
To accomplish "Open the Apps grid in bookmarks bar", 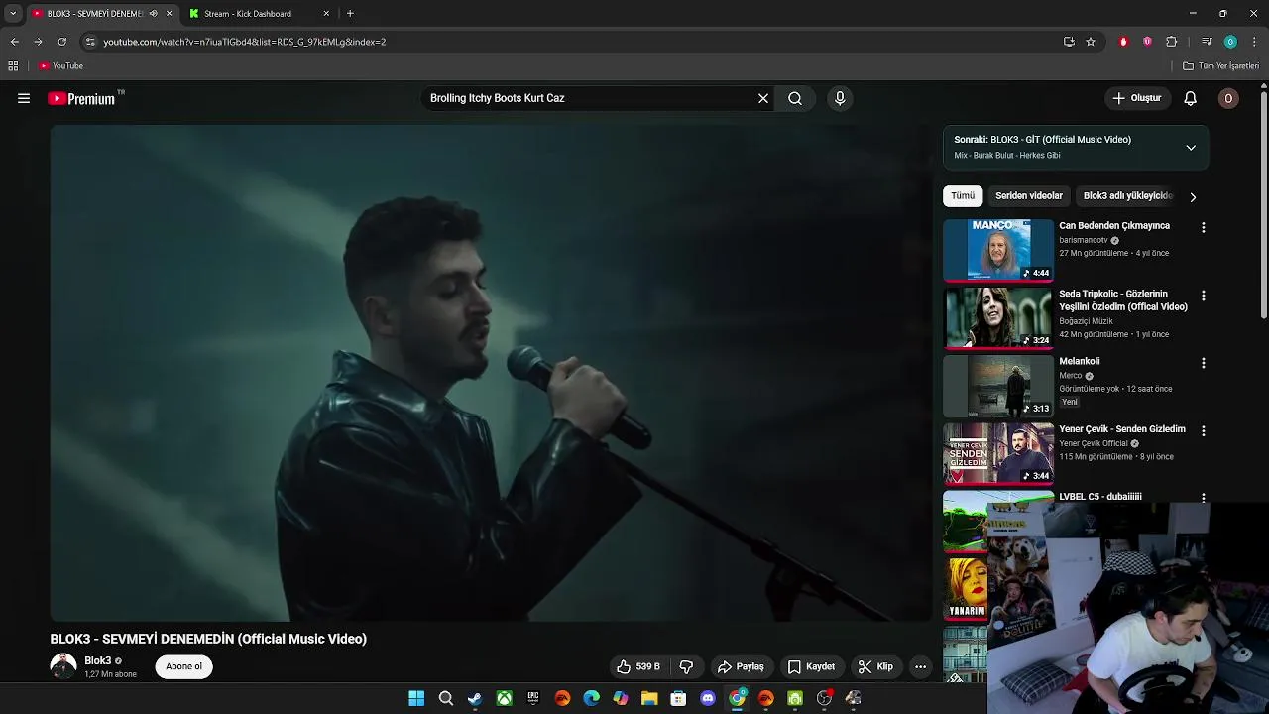I will [x=13, y=66].
